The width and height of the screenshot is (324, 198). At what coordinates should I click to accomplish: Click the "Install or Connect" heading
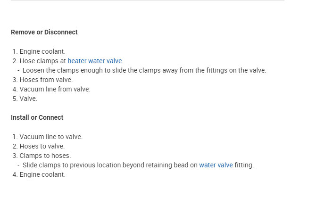pyautogui.click(x=37, y=117)
